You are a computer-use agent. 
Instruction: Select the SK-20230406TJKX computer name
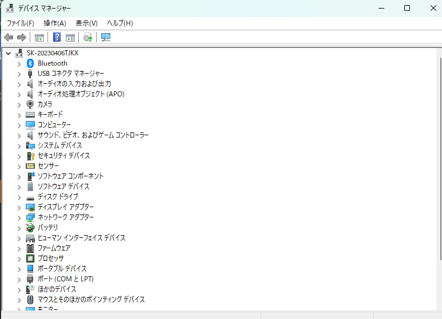[53, 53]
